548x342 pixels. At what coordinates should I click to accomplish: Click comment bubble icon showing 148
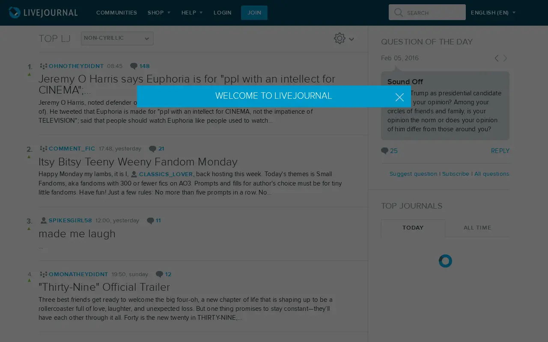[134, 66]
